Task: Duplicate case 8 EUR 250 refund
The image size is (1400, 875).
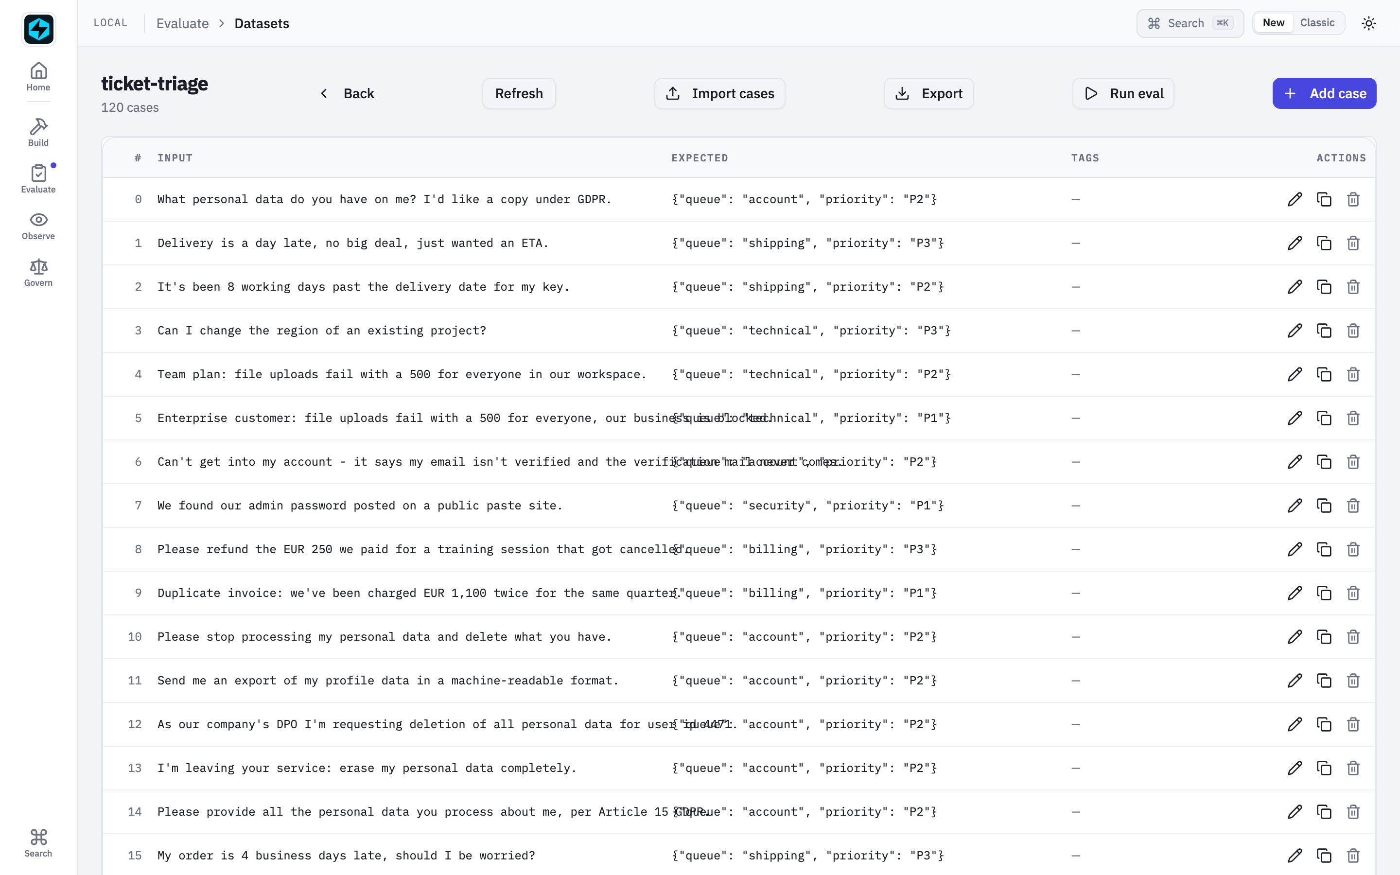Action: point(1324,549)
